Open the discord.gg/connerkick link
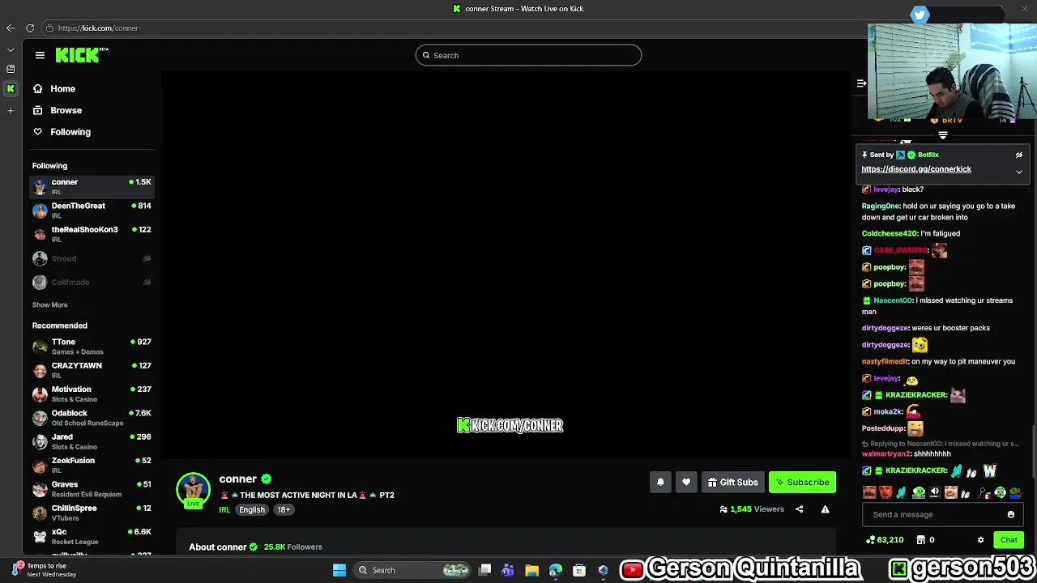This screenshot has height=583, width=1037. [x=916, y=169]
